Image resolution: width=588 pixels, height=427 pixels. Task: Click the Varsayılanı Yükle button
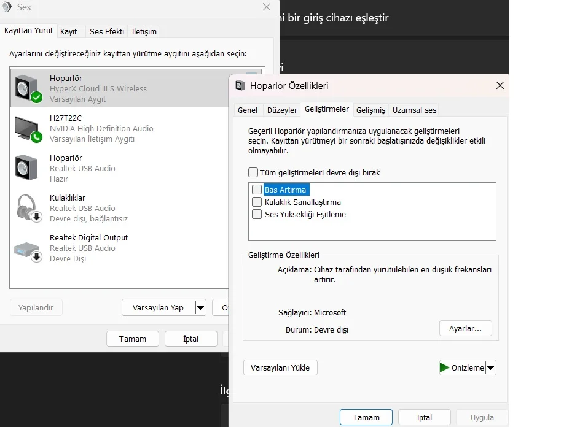tap(280, 368)
